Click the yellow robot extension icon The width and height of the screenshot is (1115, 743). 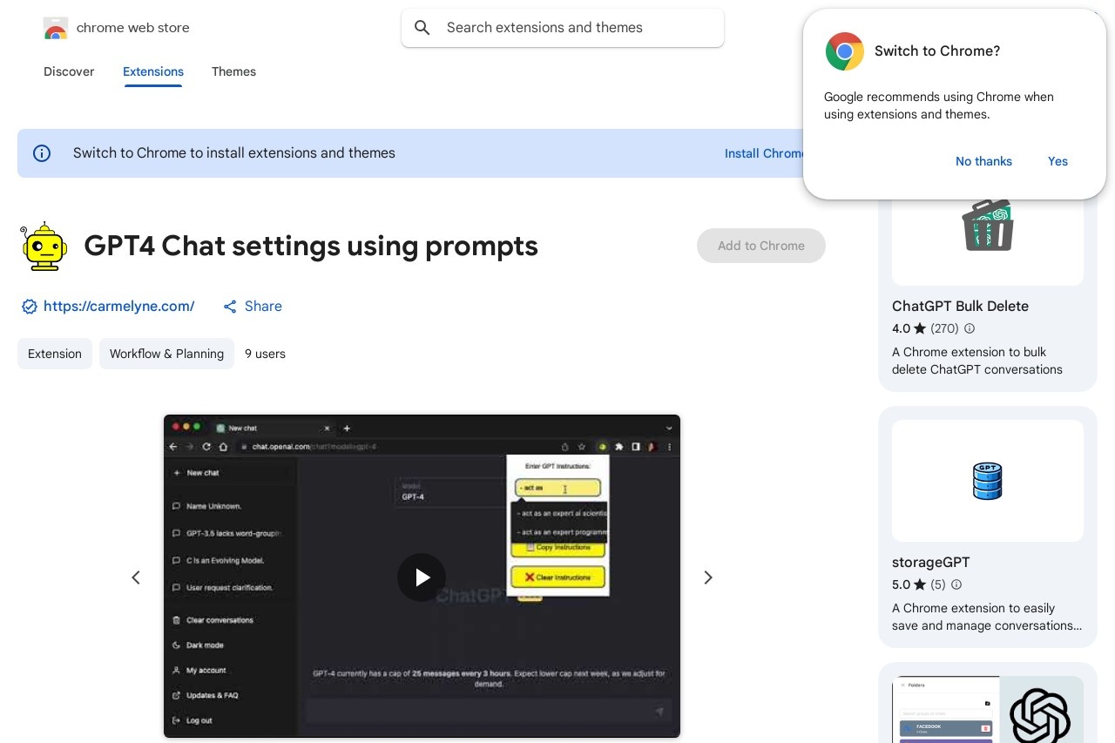click(44, 247)
